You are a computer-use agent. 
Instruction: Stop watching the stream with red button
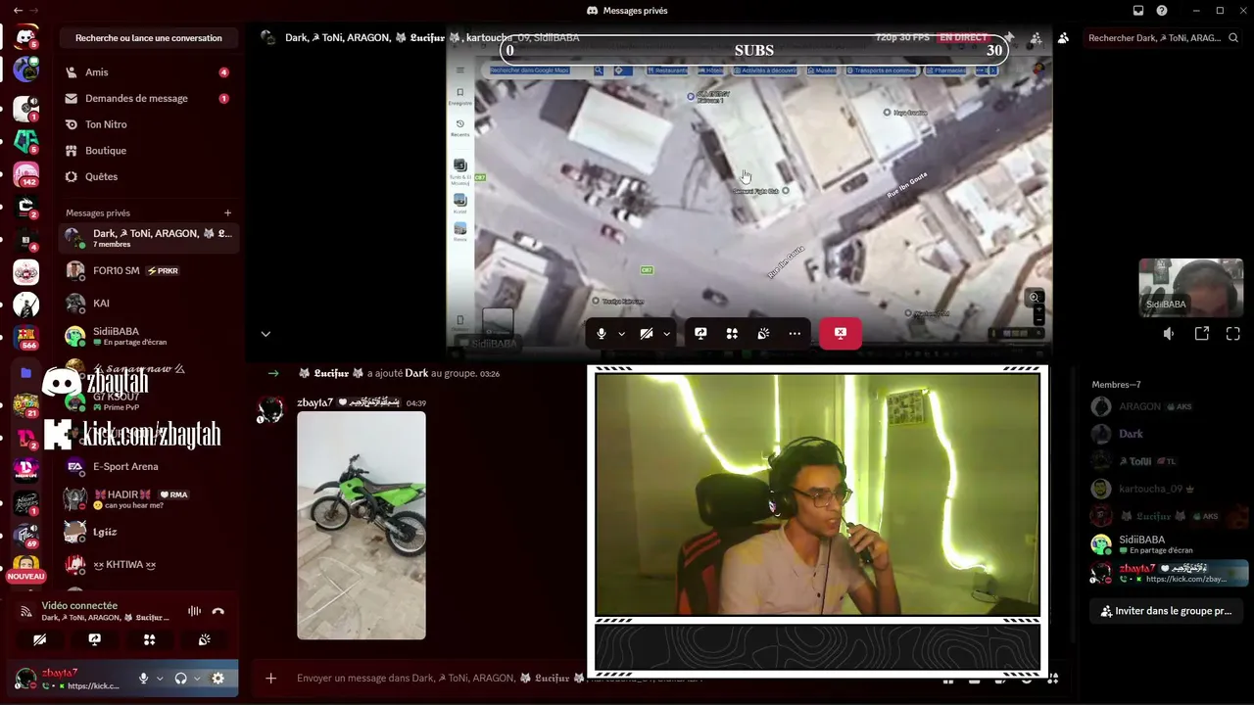coord(841,334)
